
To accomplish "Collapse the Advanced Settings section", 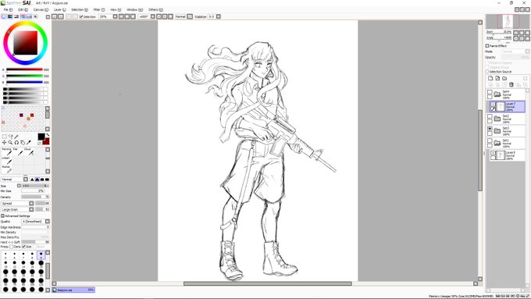I will (2, 215).
